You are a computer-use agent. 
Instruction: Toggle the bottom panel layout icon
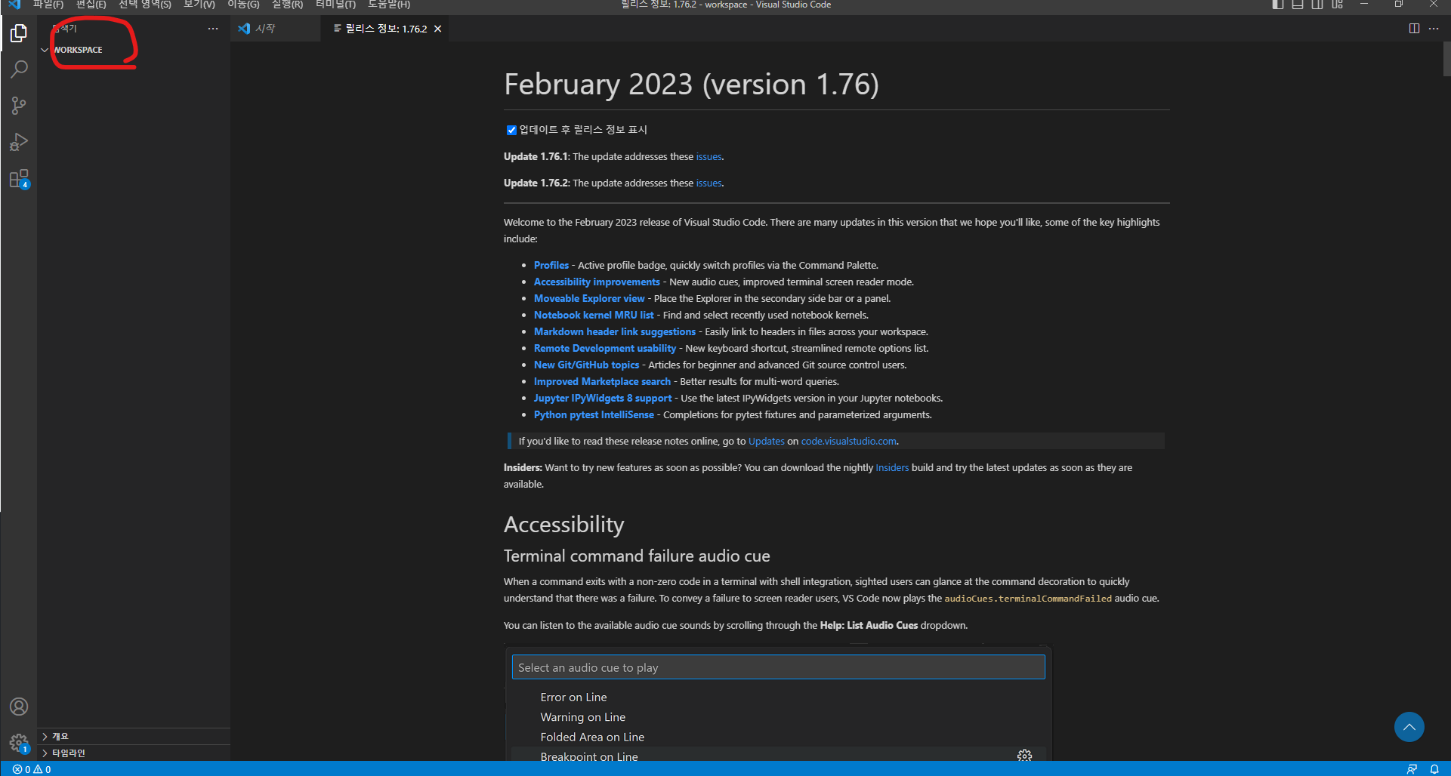1298,5
